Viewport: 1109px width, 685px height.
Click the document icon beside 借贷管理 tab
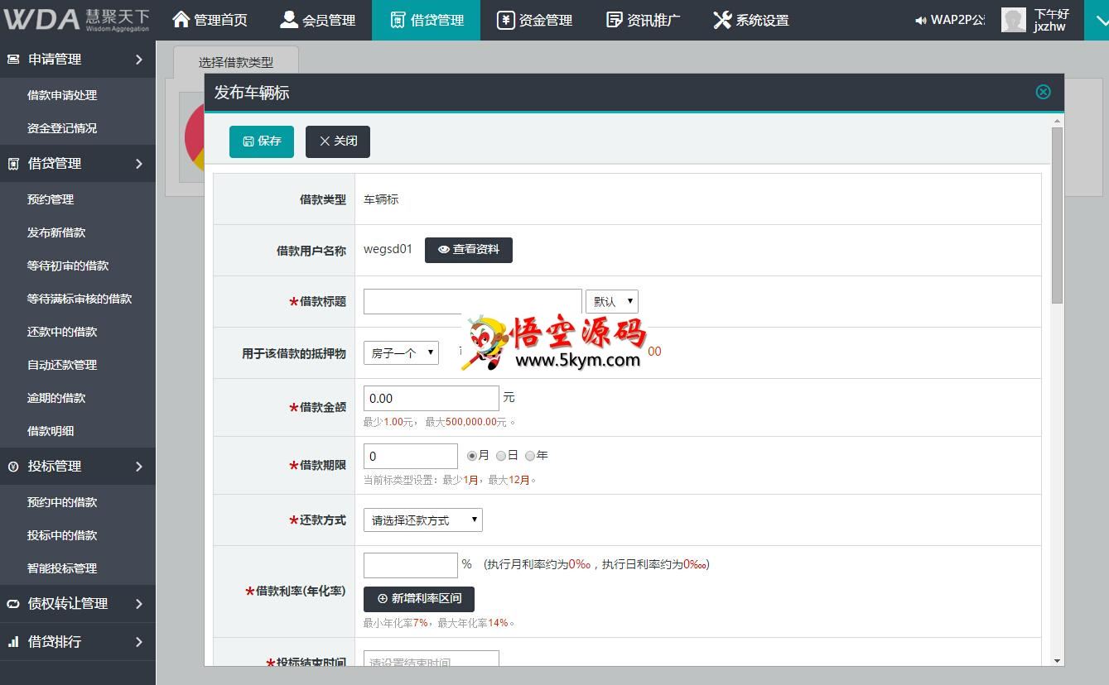click(x=398, y=20)
